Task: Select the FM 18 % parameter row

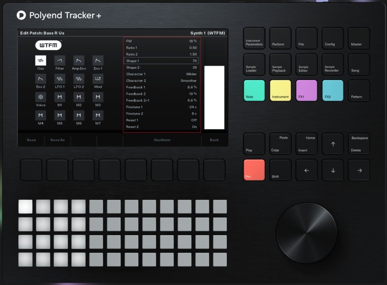Action: pyautogui.click(x=161, y=41)
